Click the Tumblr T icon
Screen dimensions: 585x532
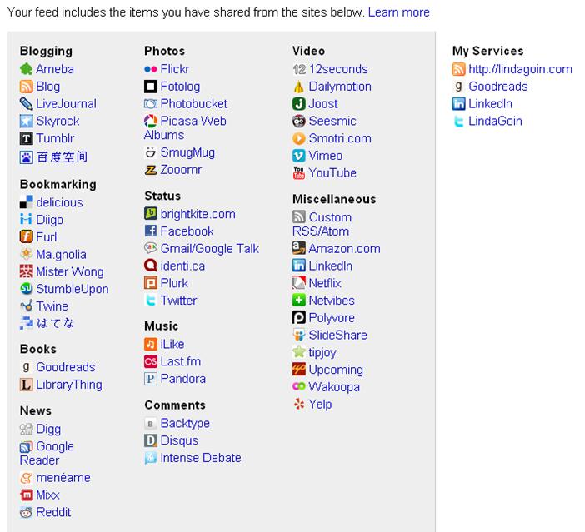click(x=26, y=138)
